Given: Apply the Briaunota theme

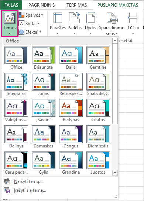Looking at the screenshot, I should tap(44, 58).
